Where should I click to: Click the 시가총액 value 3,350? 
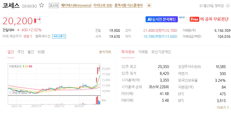pyautogui.click(x=164, y=80)
